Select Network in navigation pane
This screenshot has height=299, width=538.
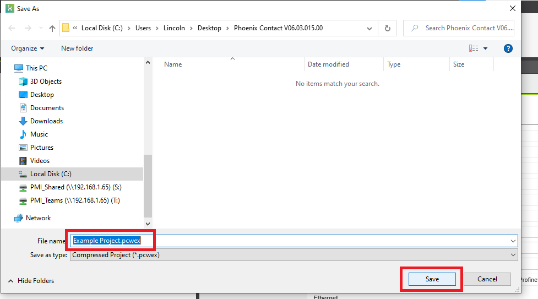pyautogui.click(x=38, y=218)
